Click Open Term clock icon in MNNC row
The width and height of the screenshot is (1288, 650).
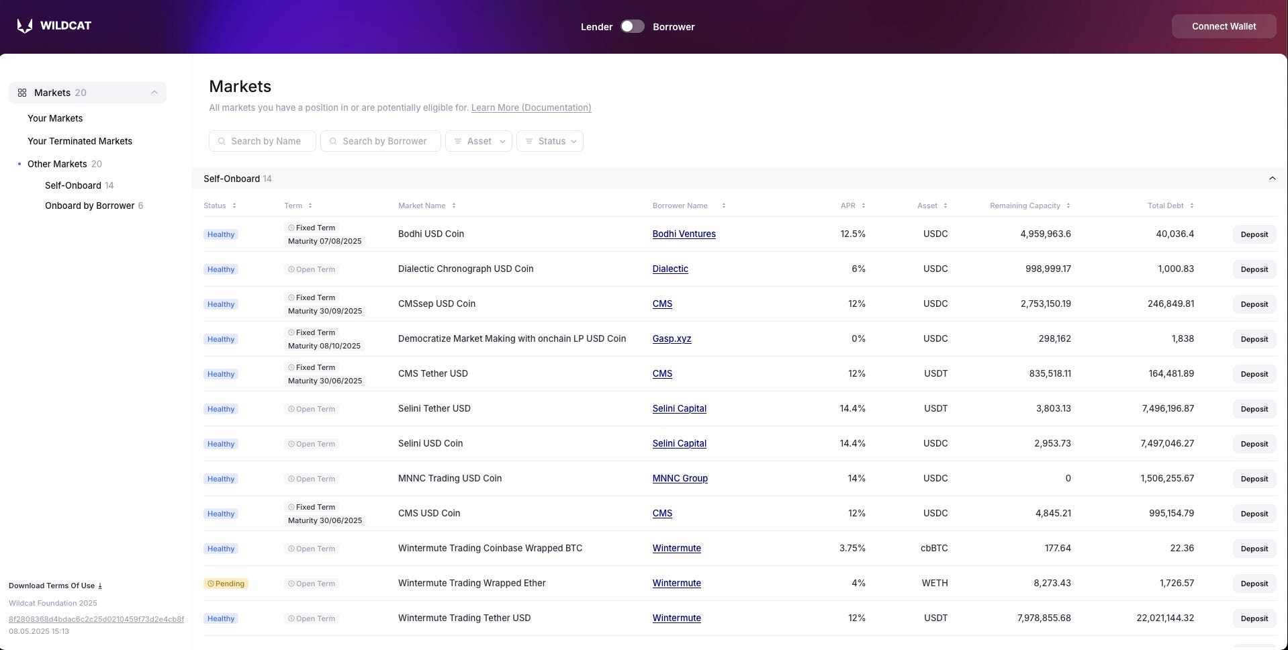point(291,479)
